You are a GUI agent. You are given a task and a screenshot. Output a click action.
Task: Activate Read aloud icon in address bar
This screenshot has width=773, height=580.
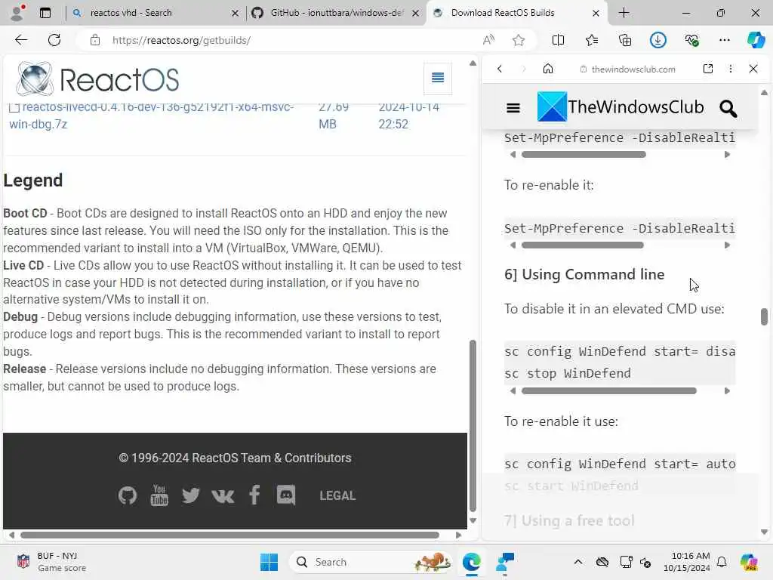pyautogui.click(x=488, y=40)
